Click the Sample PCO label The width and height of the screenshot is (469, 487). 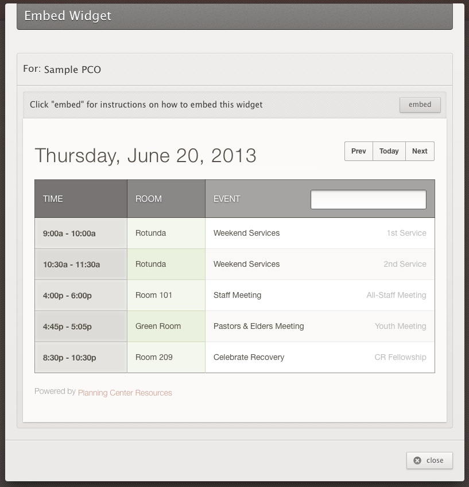[x=72, y=70]
